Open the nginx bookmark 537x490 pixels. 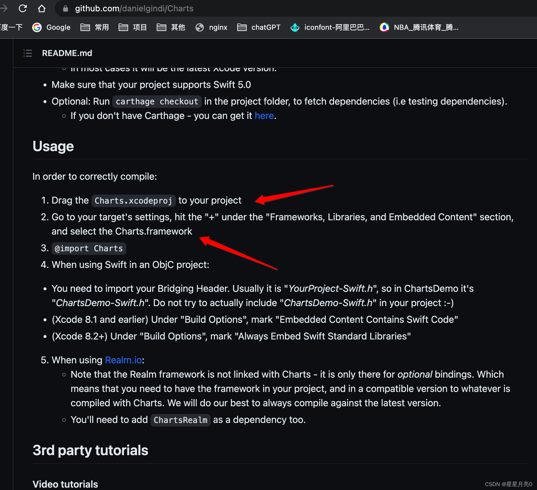(212, 27)
